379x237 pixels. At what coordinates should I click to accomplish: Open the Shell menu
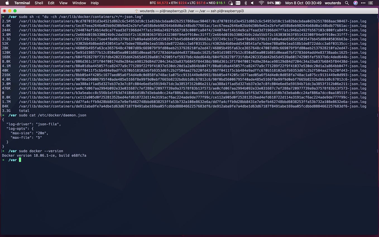coord(39,3)
